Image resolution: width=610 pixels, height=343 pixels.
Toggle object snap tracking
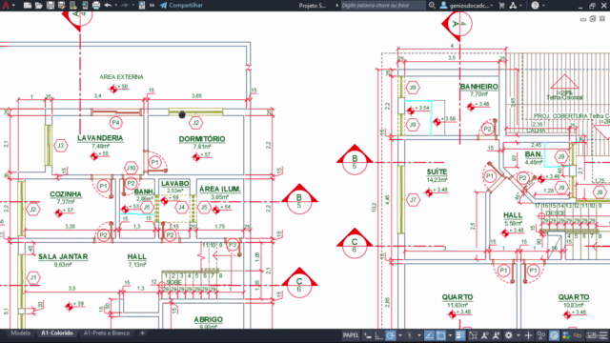click(x=429, y=335)
